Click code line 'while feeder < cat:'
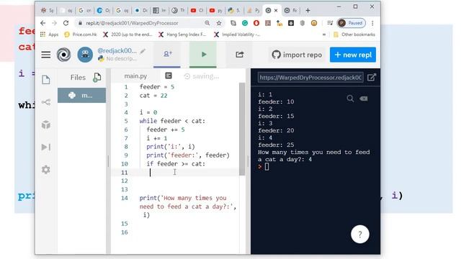Image resolution: width=461 pixels, height=259 pixels. coord(172,121)
